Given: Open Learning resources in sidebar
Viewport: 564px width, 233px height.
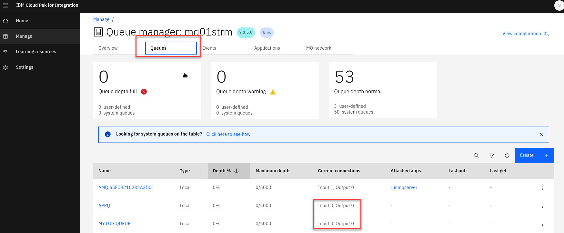Looking at the screenshot, I should [x=36, y=52].
